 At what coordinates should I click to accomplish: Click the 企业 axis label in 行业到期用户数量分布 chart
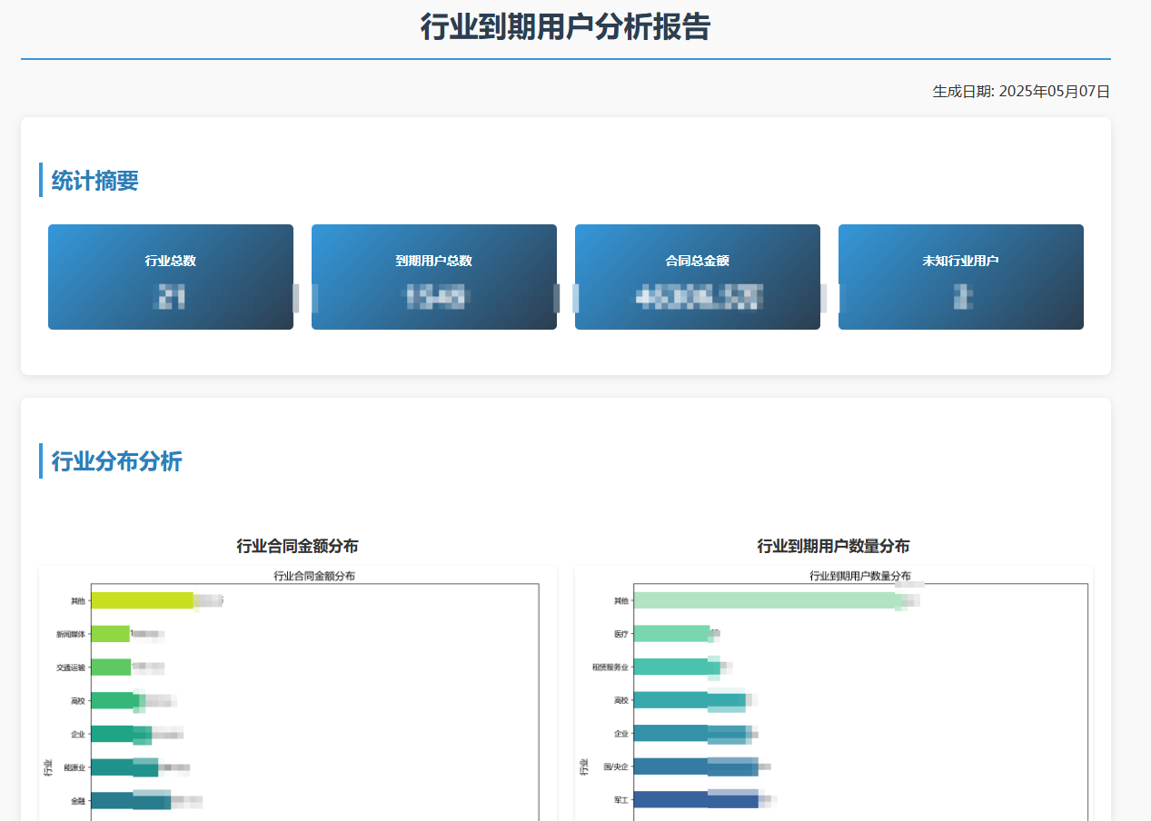620,734
